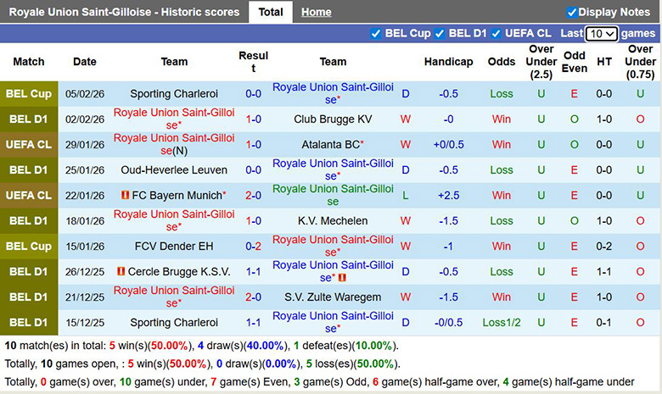
Task: Open the Last games count dropdown
Action: click(x=601, y=34)
